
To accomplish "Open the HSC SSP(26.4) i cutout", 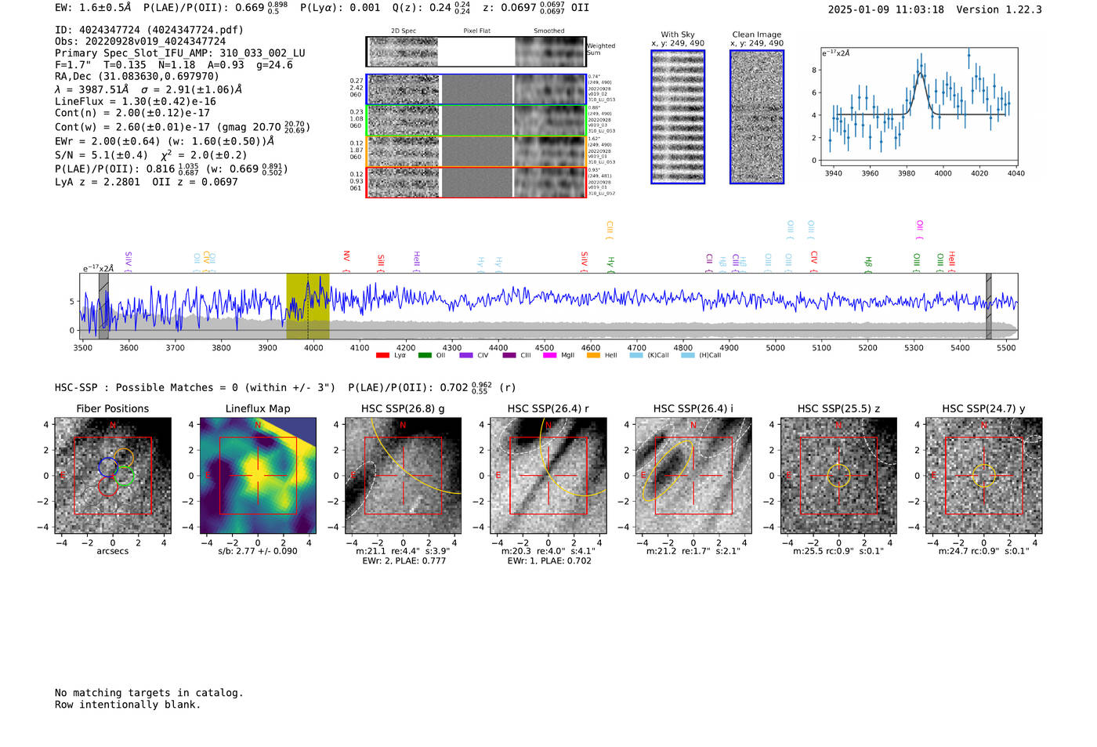I will (693, 476).
